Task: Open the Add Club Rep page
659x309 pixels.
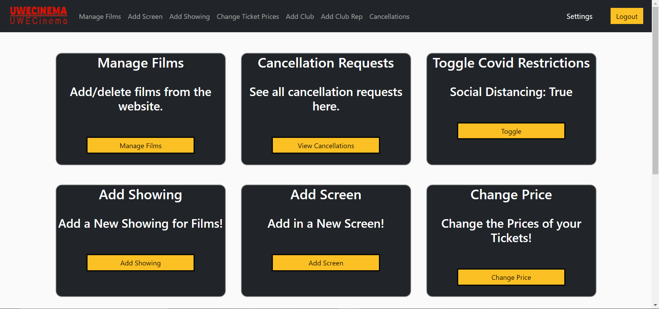Action: [x=342, y=16]
